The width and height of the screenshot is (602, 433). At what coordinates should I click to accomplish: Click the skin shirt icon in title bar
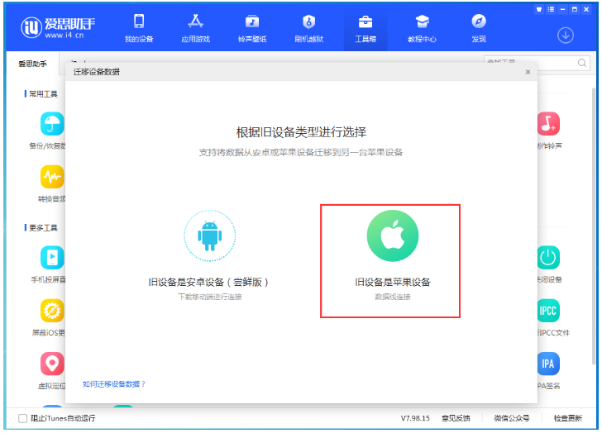tap(539, 10)
